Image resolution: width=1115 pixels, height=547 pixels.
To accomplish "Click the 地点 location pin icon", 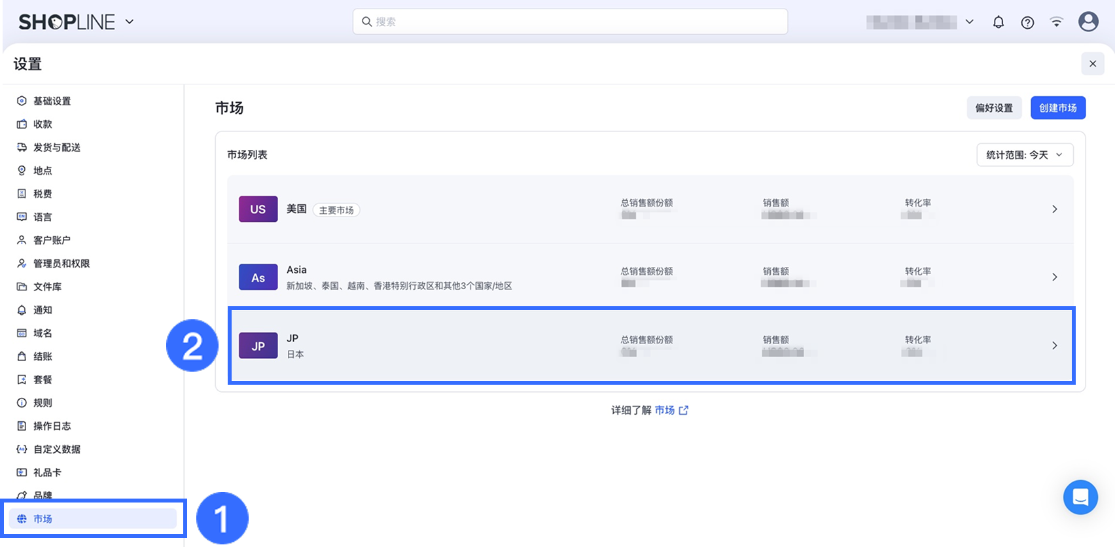I will tap(22, 170).
